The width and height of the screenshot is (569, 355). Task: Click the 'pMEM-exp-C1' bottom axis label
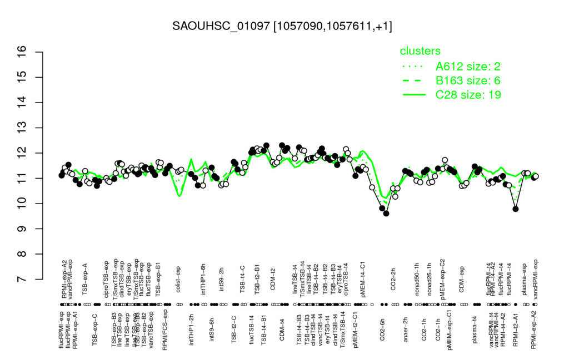[450, 331]
